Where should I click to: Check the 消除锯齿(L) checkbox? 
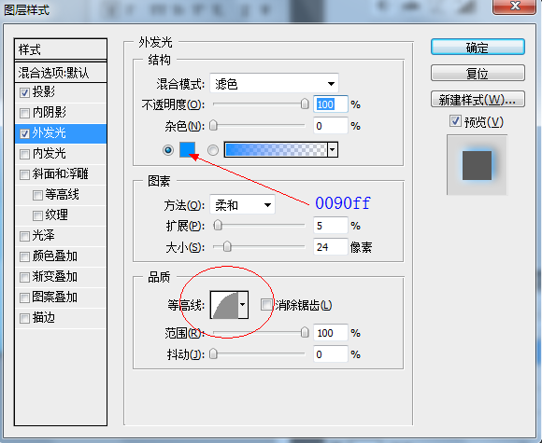tap(266, 305)
